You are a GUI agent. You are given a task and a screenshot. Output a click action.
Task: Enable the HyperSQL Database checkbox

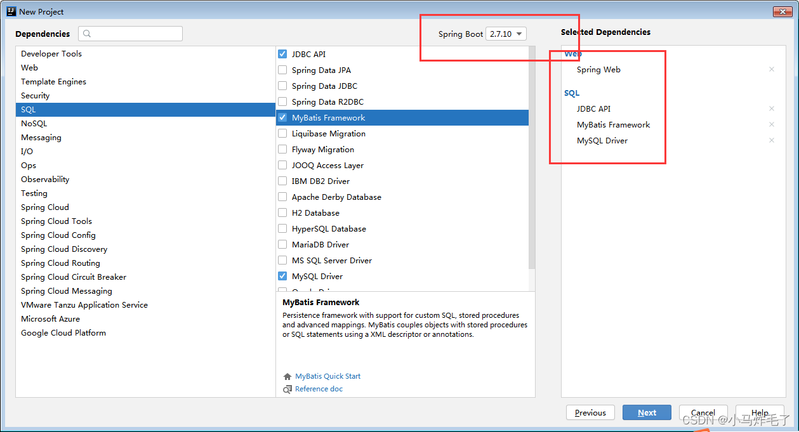click(283, 228)
